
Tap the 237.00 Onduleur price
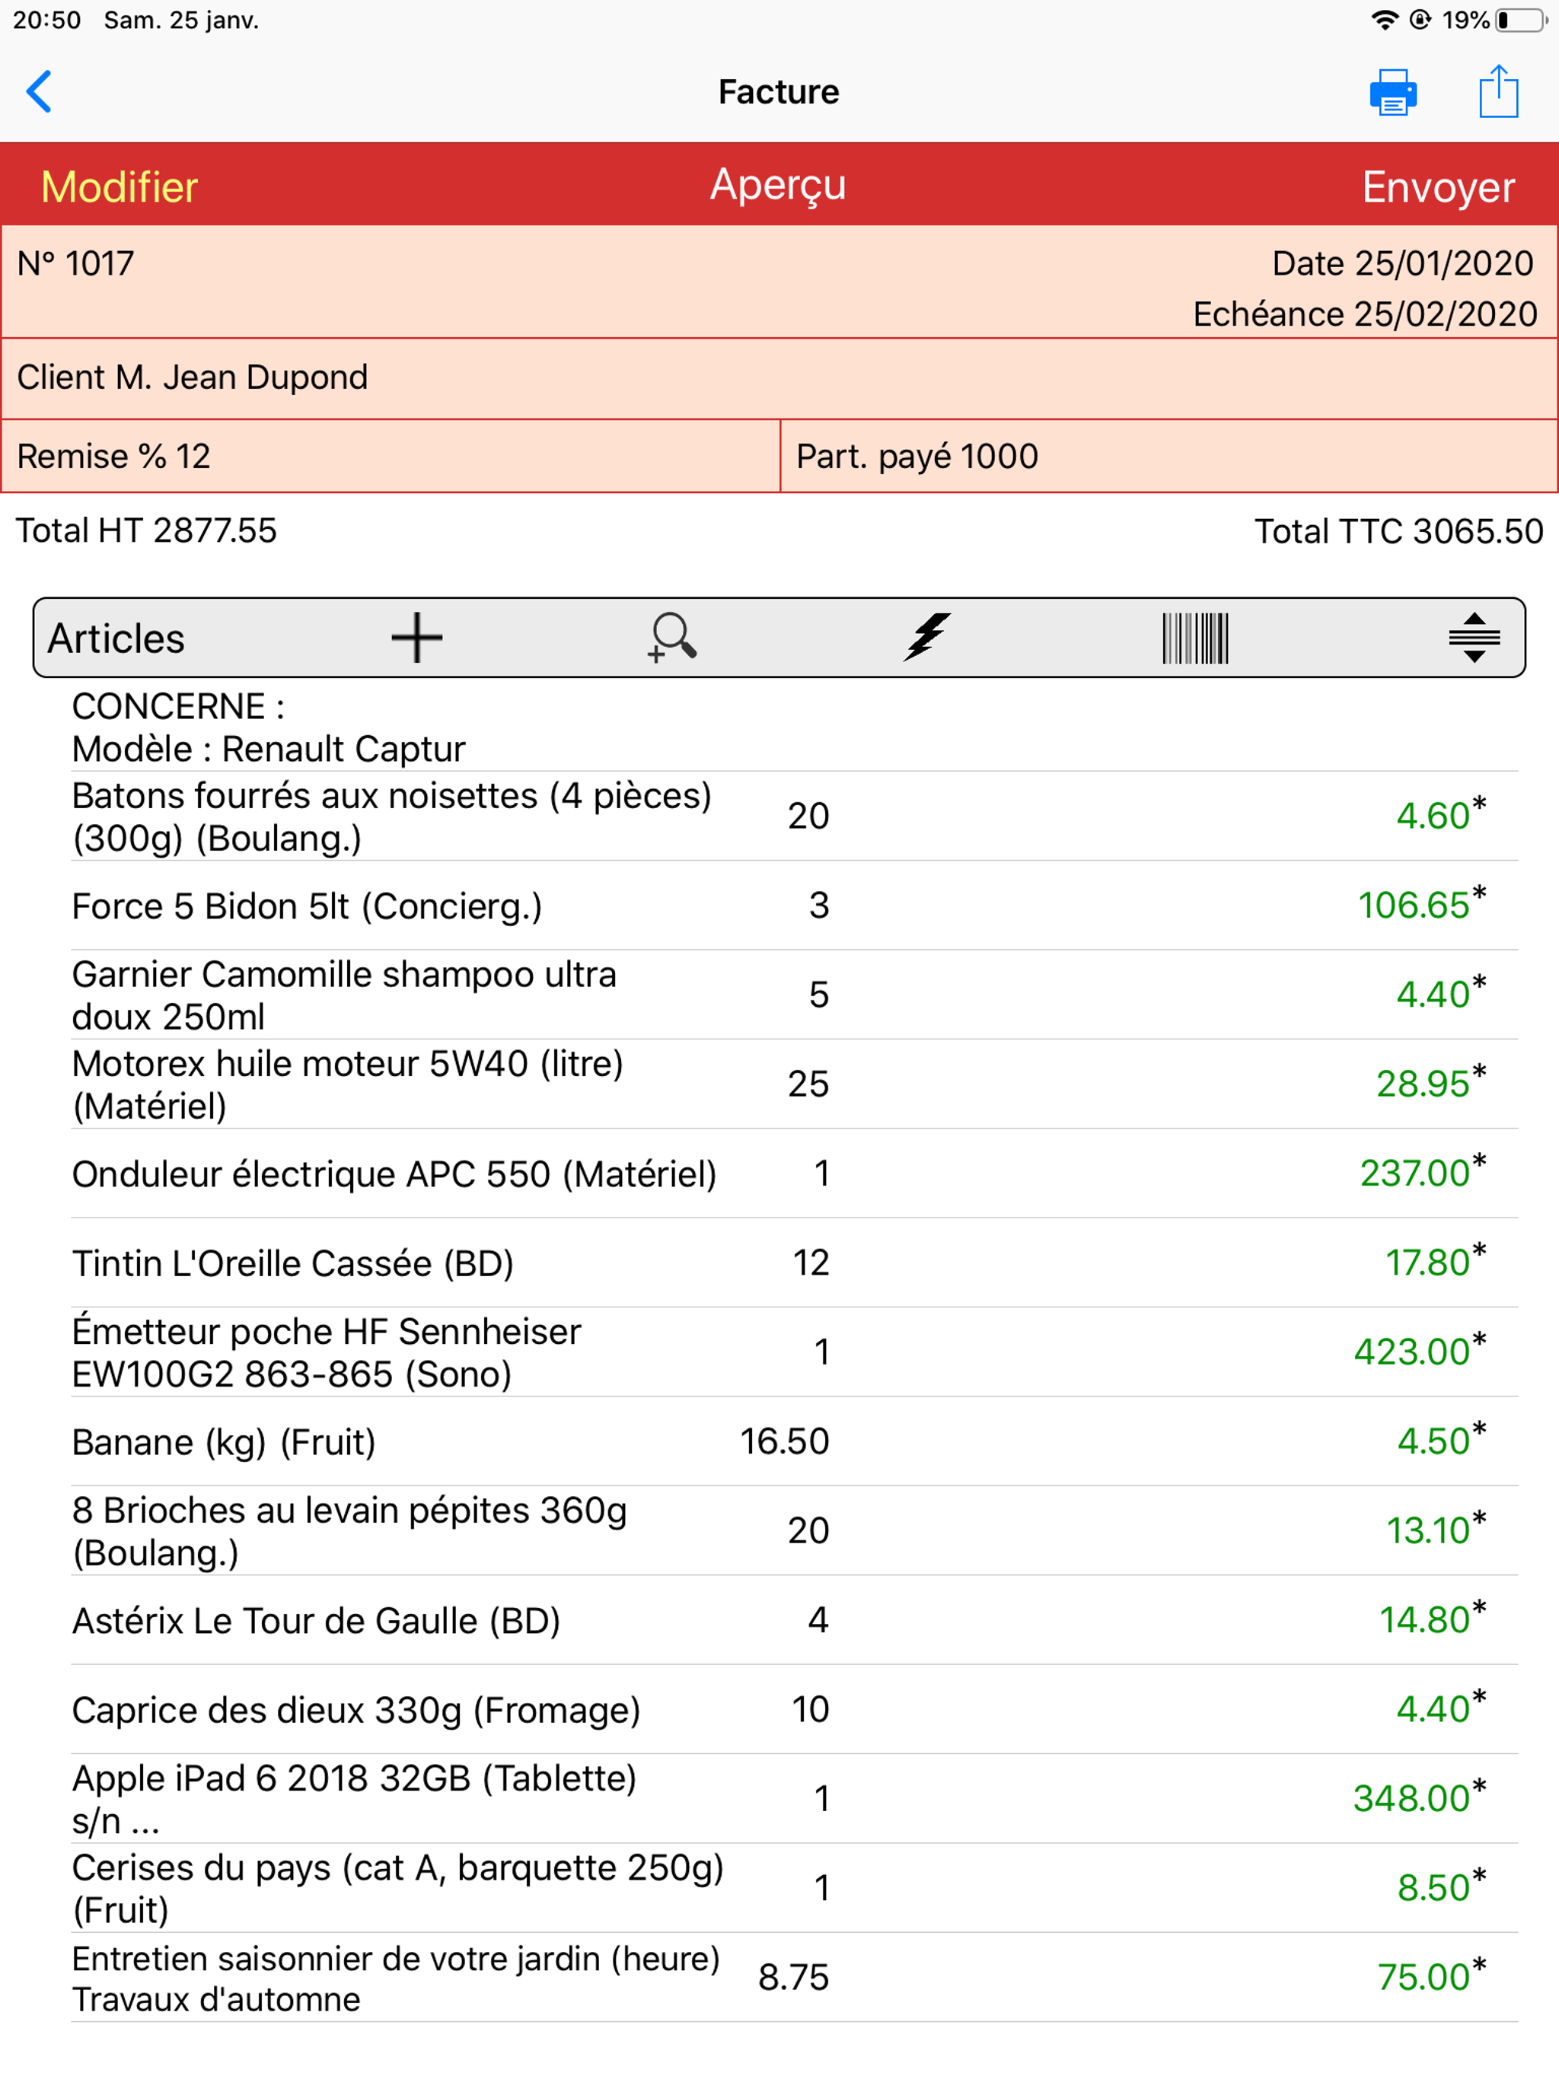(1414, 1173)
